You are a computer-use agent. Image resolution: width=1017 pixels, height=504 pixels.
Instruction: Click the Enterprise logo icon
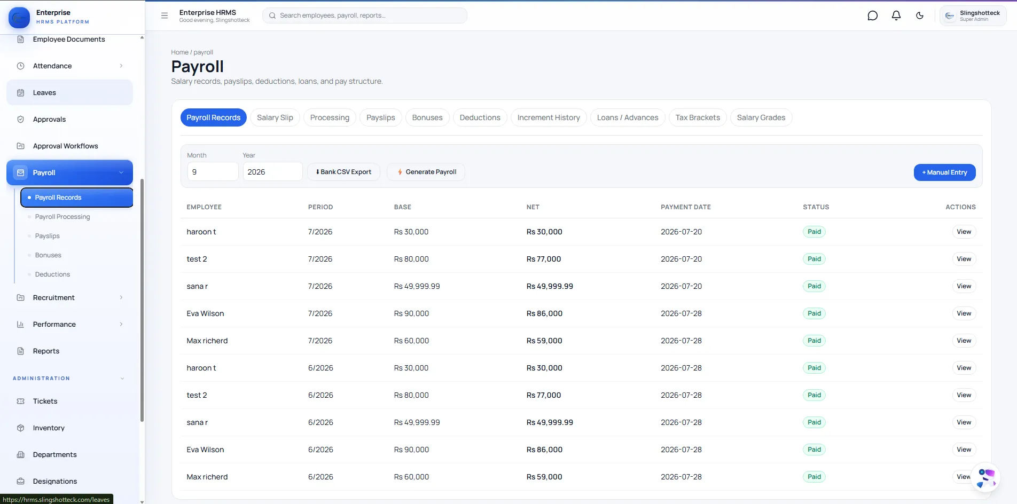(19, 17)
